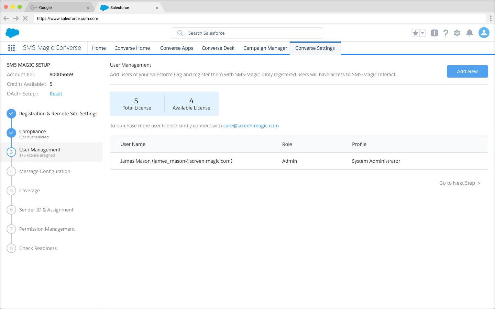
Task: Open Registration & Remote Site Settings step
Action: coord(58,114)
